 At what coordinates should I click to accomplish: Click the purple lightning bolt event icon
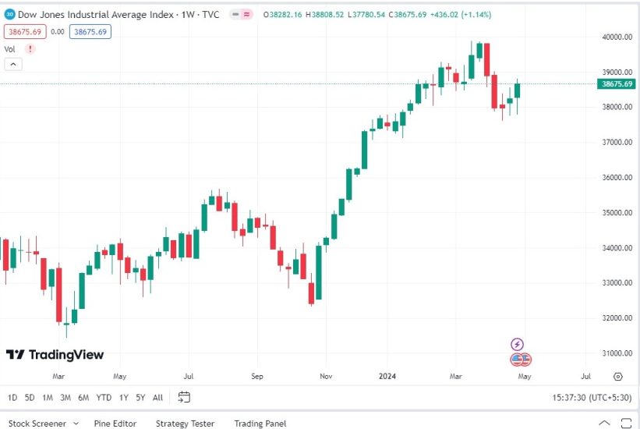click(x=518, y=344)
